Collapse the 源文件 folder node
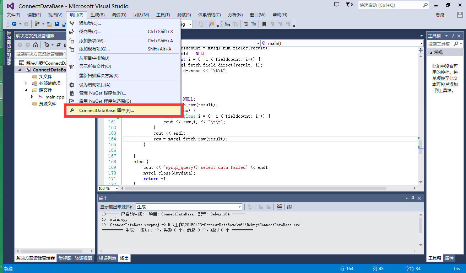 26,90
